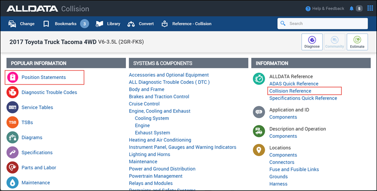
Task: Open Specifications Quick Reference link
Action: click(x=303, y=98)
